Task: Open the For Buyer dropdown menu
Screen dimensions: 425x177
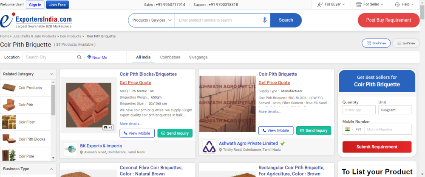Action: 331,4
